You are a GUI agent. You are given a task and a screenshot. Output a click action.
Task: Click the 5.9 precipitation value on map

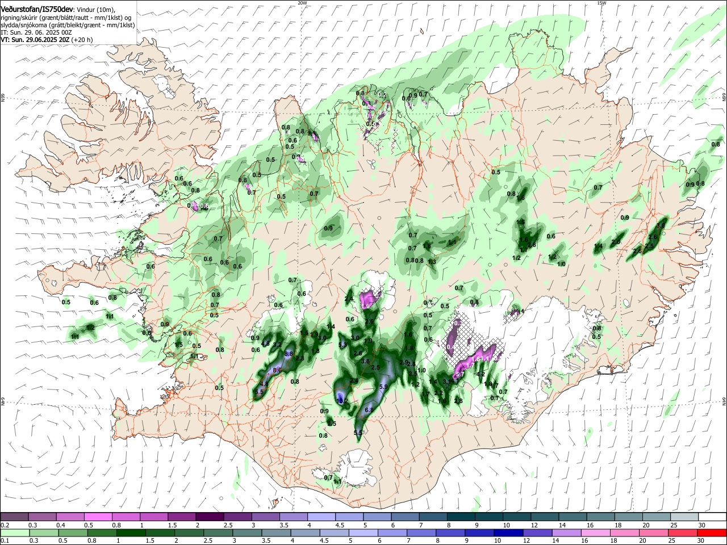383,387
